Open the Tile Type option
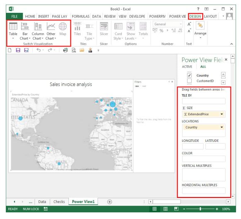 tap(89, 32)
